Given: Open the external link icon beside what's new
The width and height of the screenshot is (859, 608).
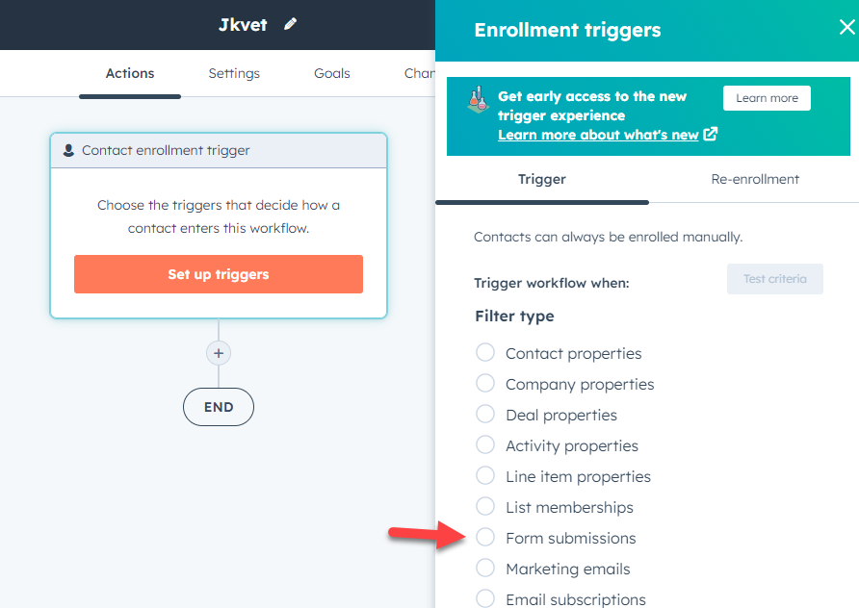Looking at the screenshot, I should (711, 135).
